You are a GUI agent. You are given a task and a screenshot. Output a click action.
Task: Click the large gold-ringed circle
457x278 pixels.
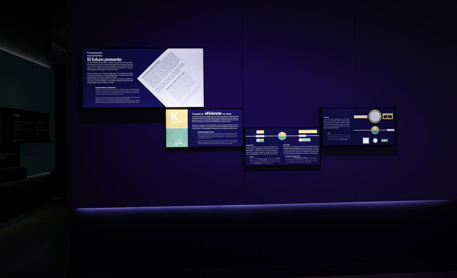tap(375, 116)
